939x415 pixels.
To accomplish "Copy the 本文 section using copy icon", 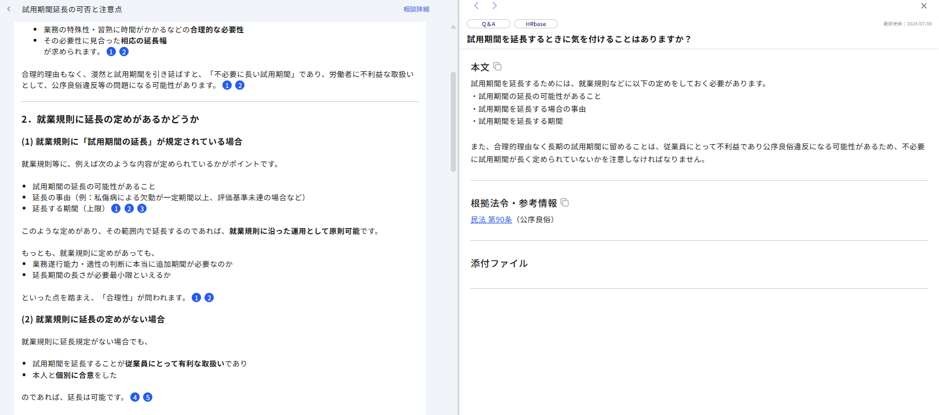I will [497, 67].
